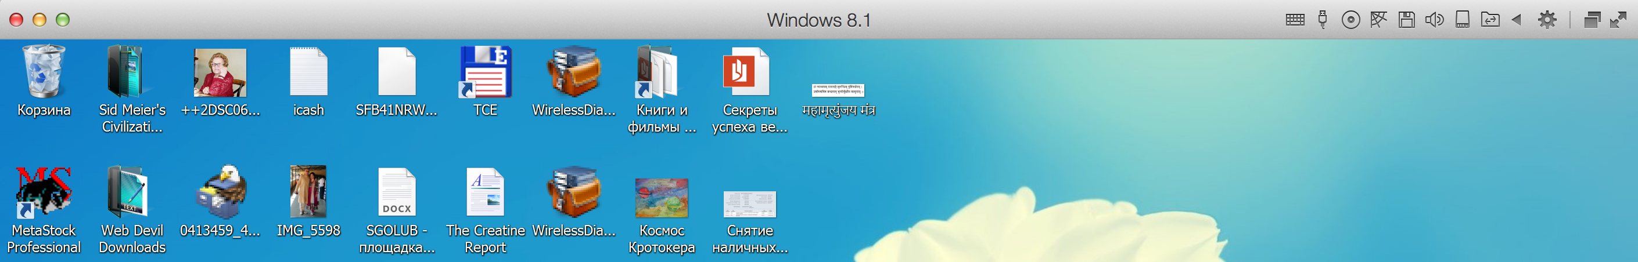Click the TCE shortcut icon

click(x=485, y=72)
